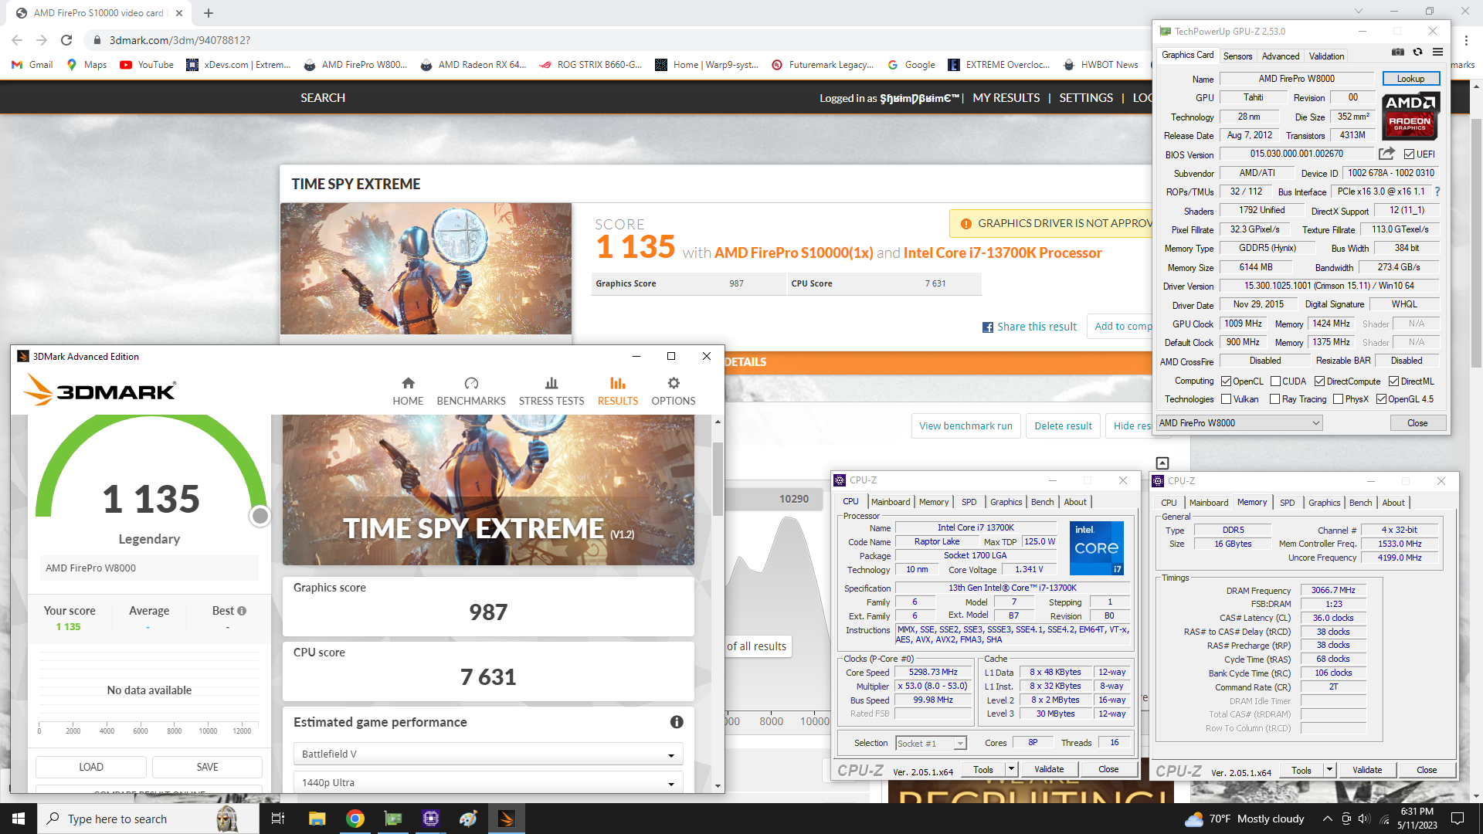Image resolution: width=1483 pixels, height=834 pixels.
Task: Click the 3DMark scrollbar down arrow
Action: [718, 785]
